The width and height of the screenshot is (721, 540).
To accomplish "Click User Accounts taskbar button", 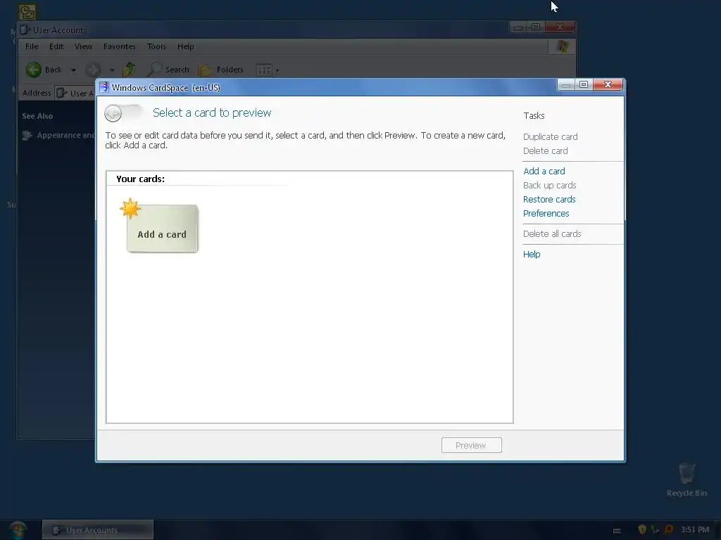I will [x=97, y=530].
